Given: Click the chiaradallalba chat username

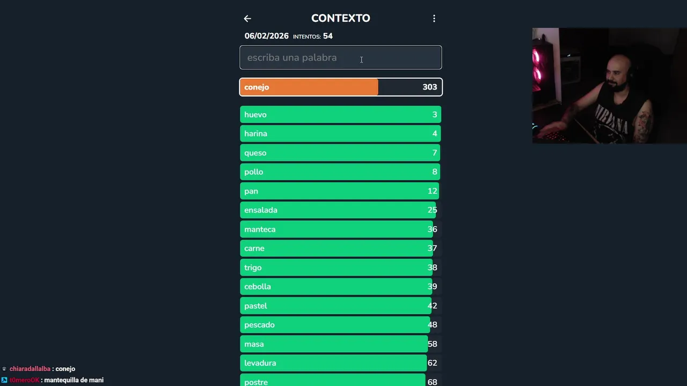Looking at the screenshot, I should click(30, 369).
